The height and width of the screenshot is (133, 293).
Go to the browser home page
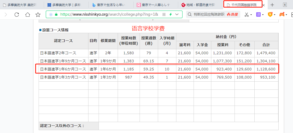[27, 15]
